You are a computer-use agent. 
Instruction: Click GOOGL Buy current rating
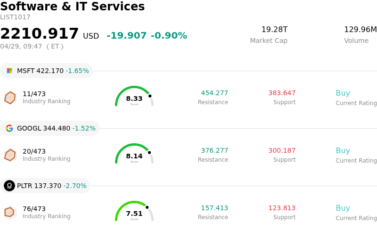343,151
